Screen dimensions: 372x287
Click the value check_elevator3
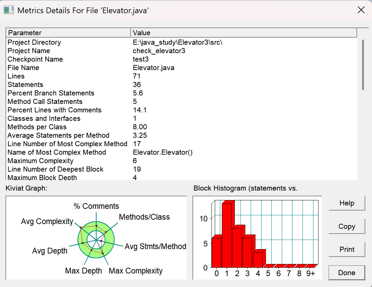[159, 51]
